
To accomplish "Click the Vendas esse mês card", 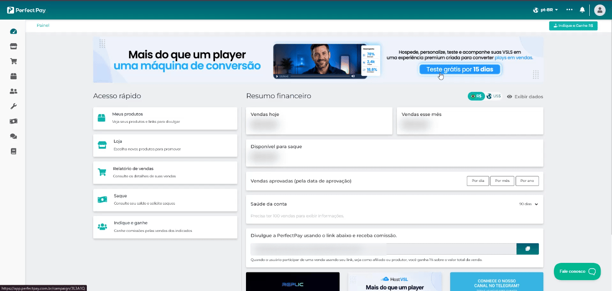I will point(470,121).
